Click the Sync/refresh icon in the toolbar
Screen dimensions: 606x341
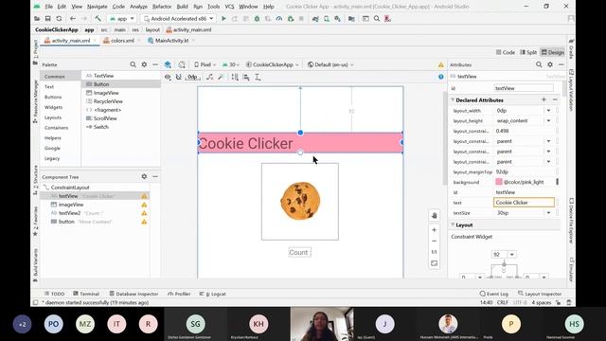59,19
